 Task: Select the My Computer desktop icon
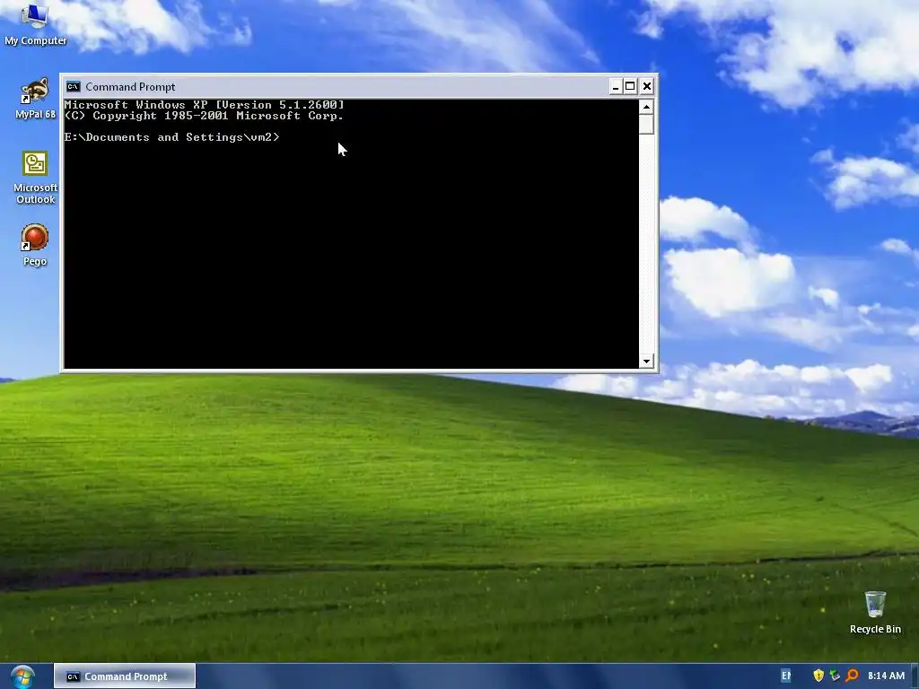point(35,24)
